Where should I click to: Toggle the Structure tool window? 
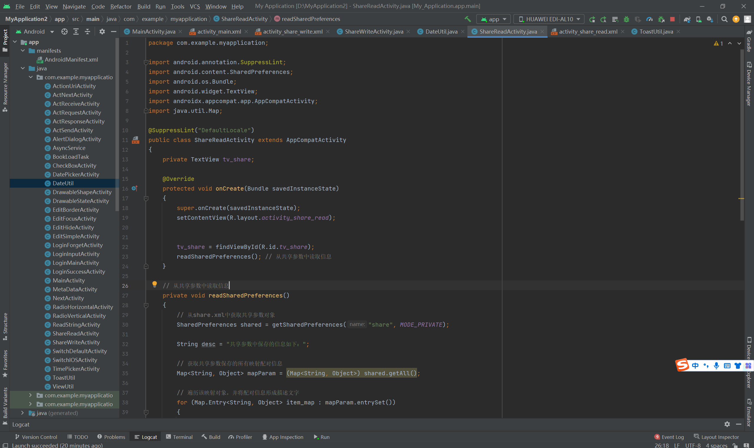pos(5,327)
